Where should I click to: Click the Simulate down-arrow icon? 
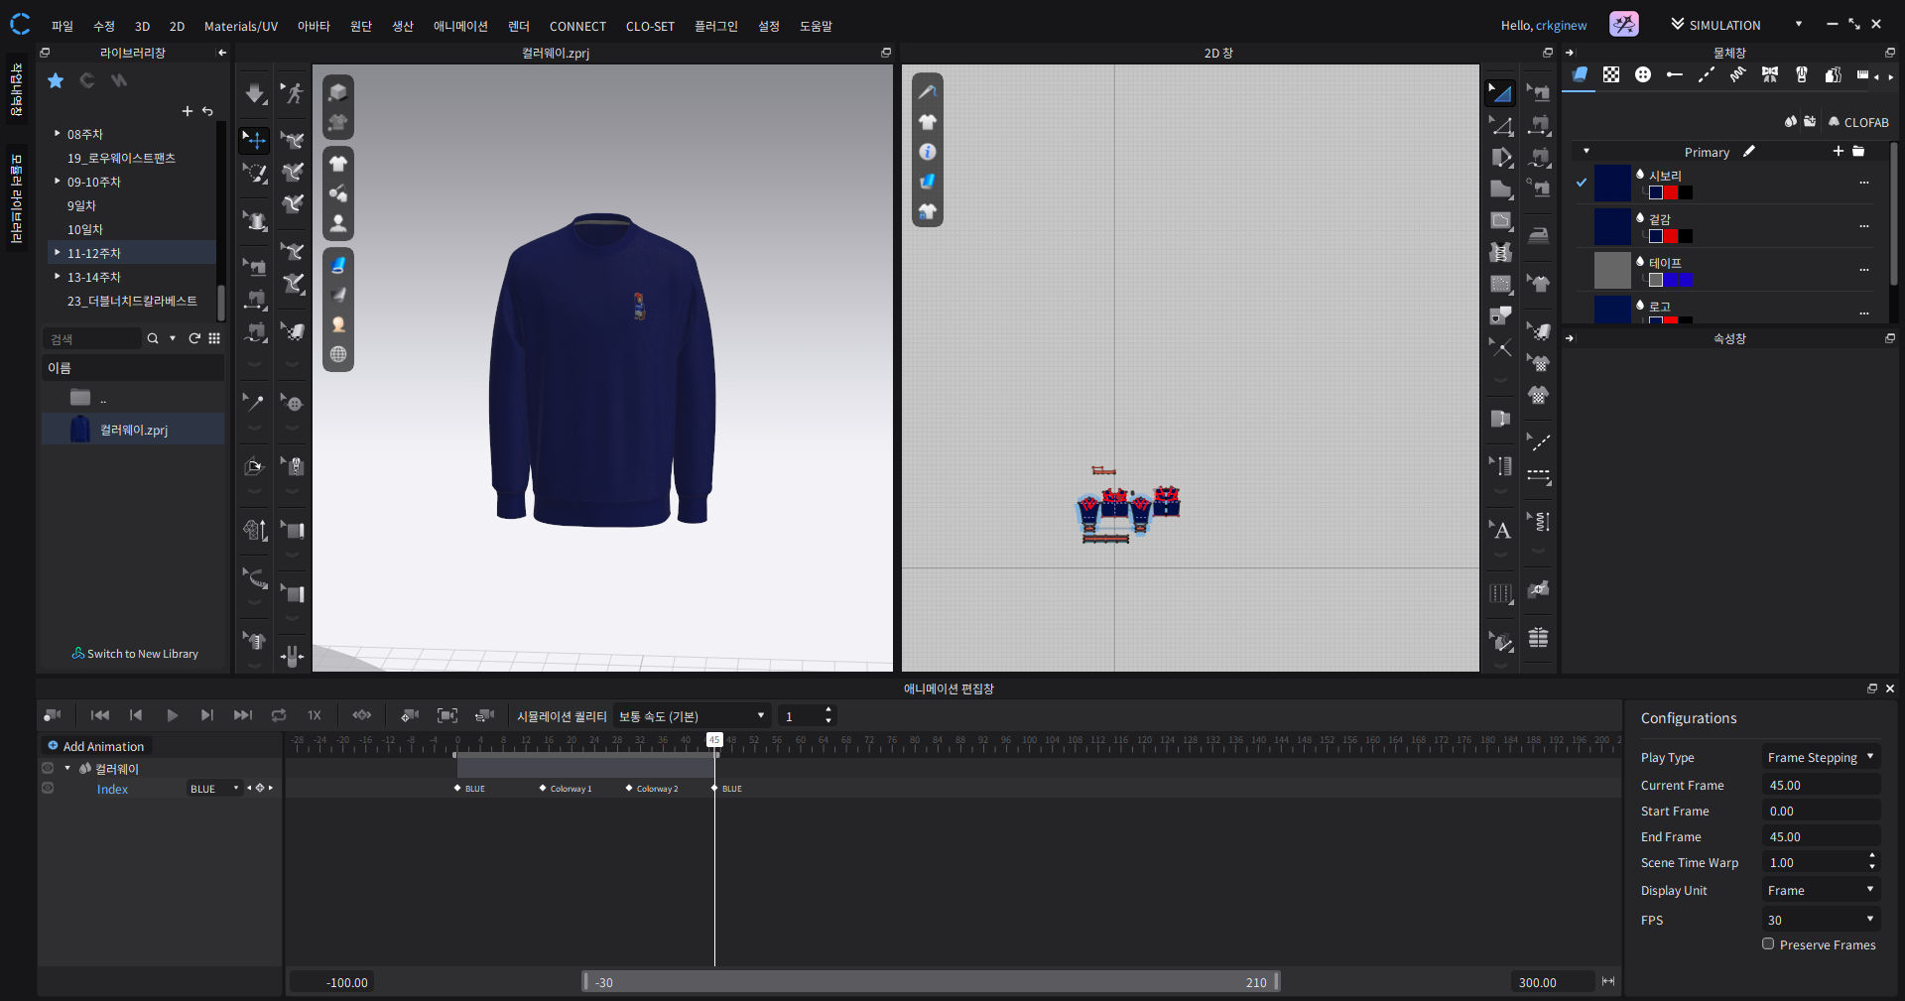pos(255,93)
